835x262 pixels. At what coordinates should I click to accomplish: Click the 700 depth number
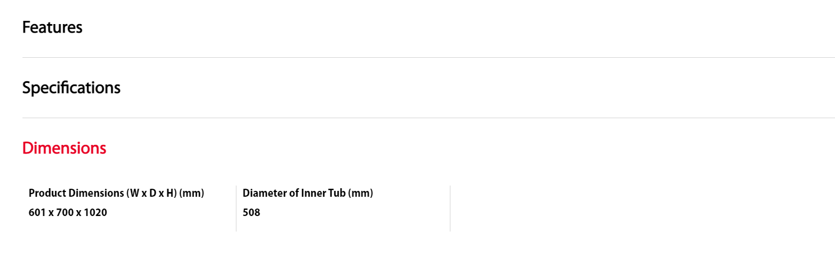point(65,213)
